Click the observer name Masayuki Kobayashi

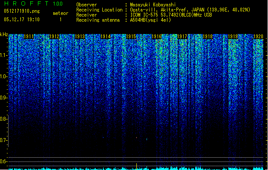click(x=153, y=5)
